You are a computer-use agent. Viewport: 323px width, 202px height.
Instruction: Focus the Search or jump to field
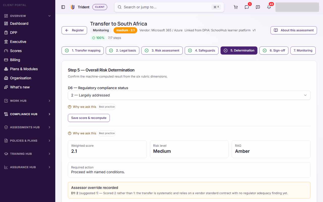pos(169,7)
